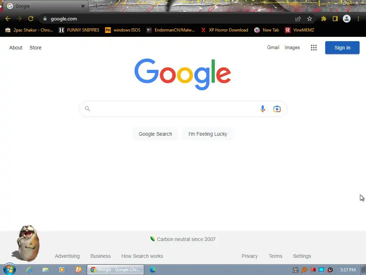Open the Terms footer link

pyautogui.click(x=276, y=256)
